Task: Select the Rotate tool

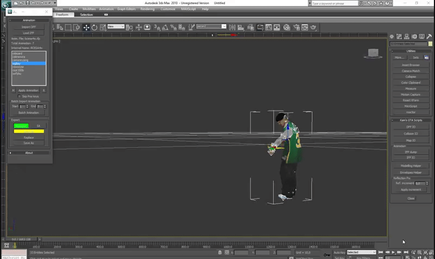Action: pyautogui.click(x=95, y=27)
